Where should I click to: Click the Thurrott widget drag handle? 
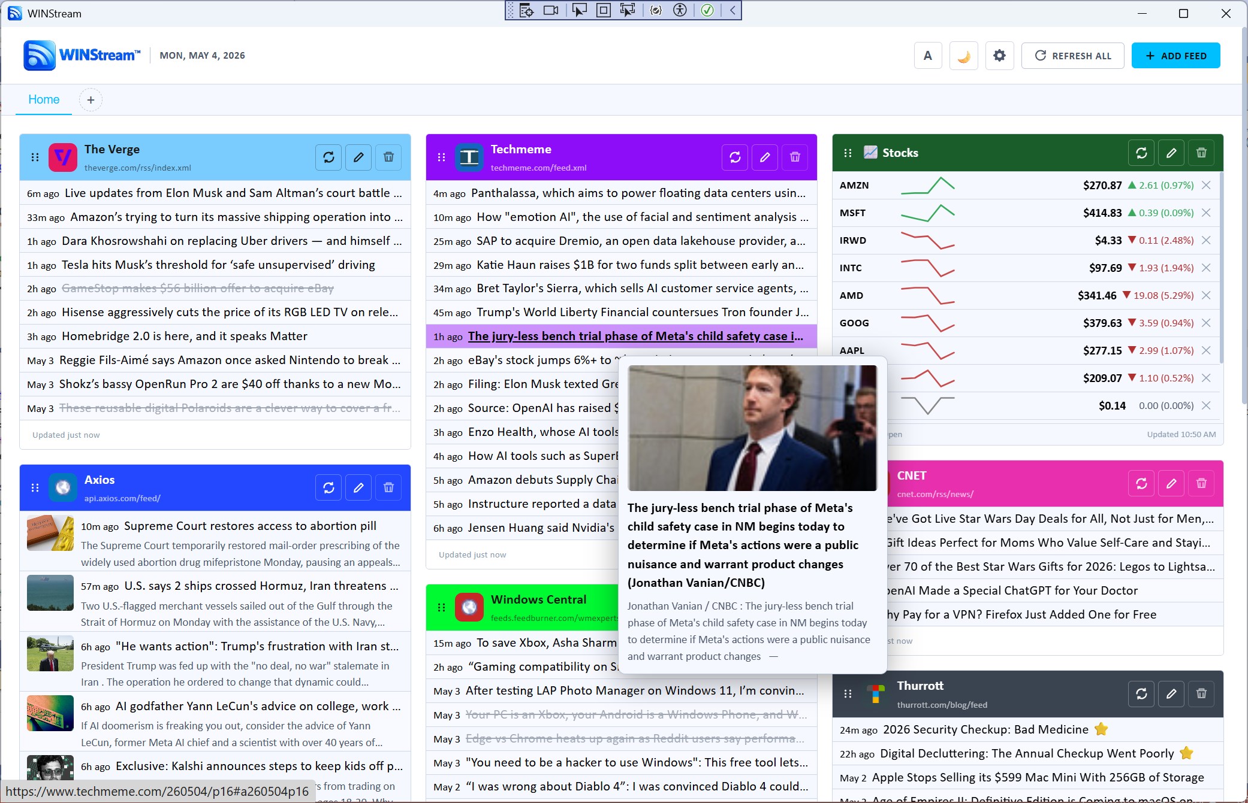(848, 693)
